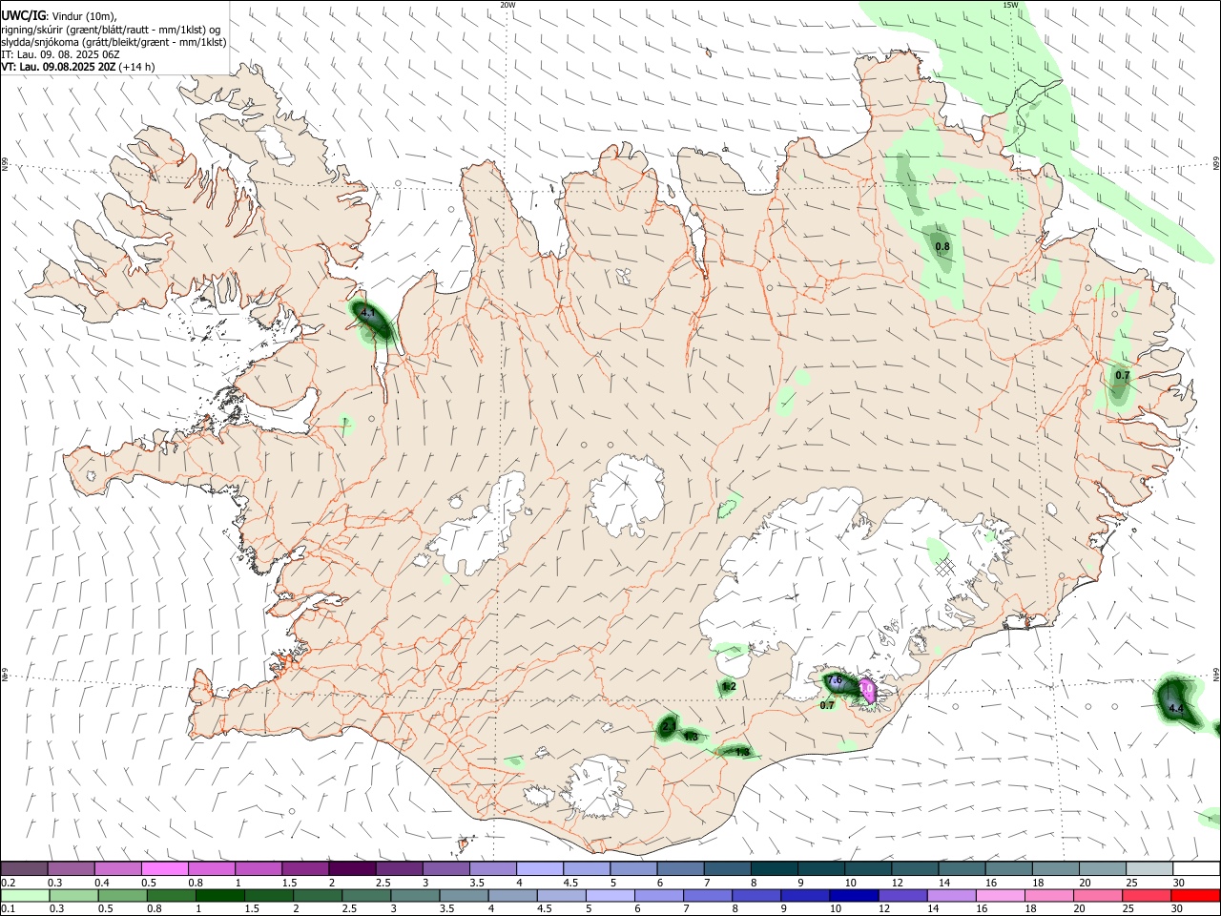Click the 'slydda/snjókoma' legend description line
This screenshot has height=916, width=1221.
(x=114, y=42)
